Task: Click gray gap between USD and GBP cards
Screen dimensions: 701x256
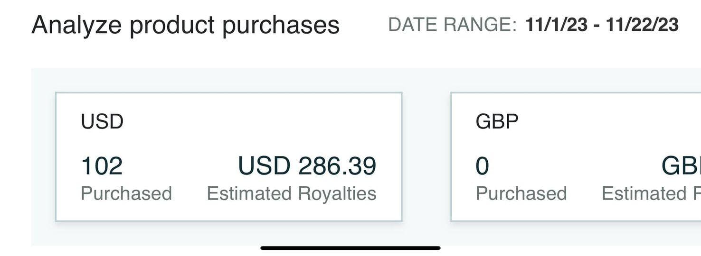Action: (426, 156)
